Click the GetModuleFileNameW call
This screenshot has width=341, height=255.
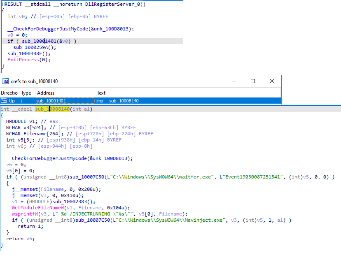38,208
